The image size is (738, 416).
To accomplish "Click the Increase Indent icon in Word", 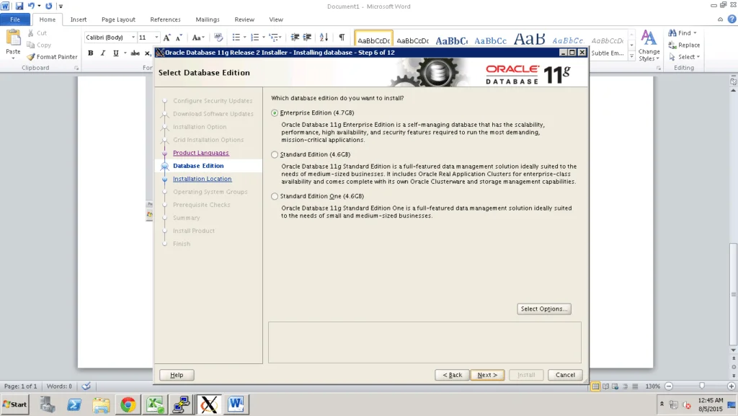I will (307, 37).
